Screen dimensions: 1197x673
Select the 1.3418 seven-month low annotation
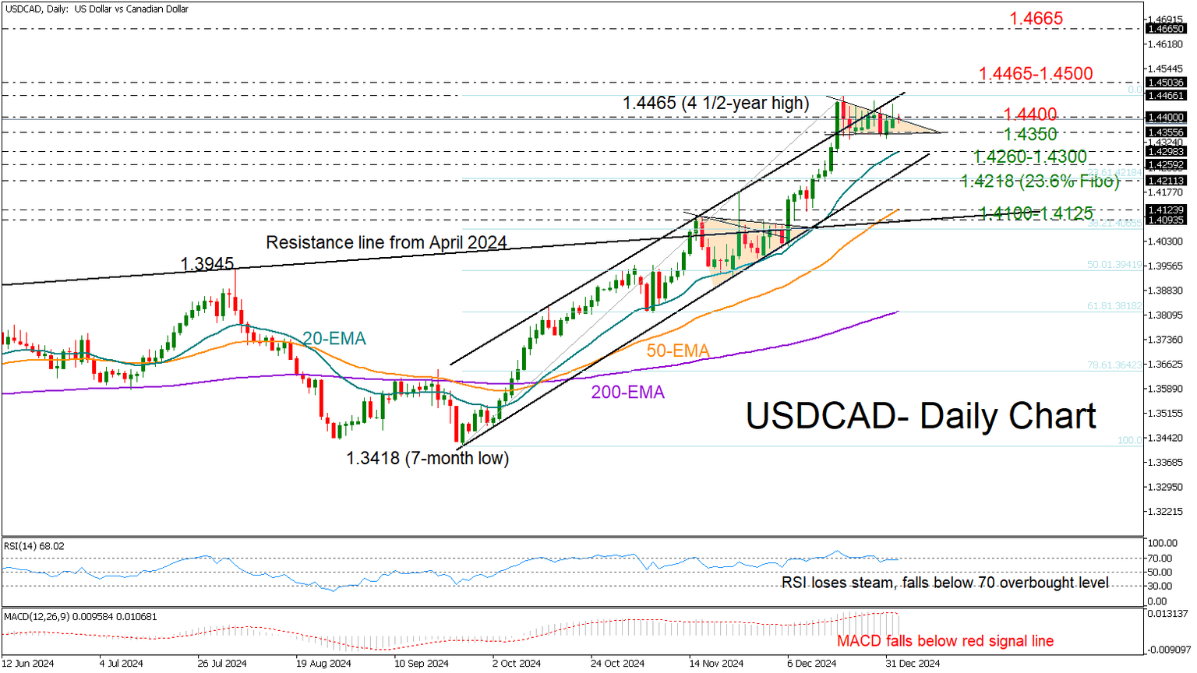point(427,459)
